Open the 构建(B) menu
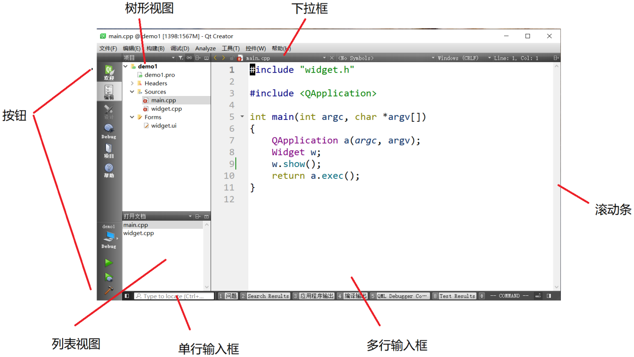This screenshot has width=634, height=357. [155, 48]
